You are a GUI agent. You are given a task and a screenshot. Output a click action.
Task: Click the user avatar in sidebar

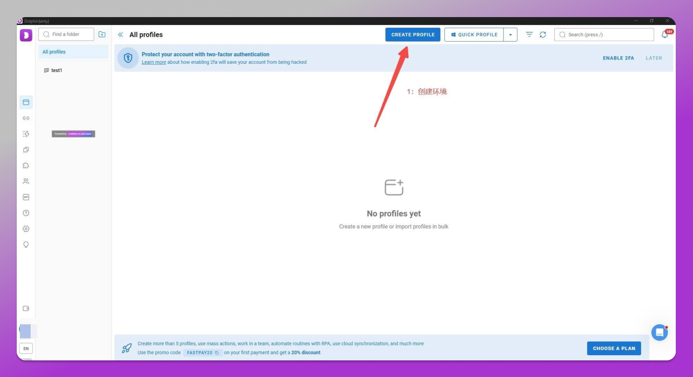tap(25, 331)
